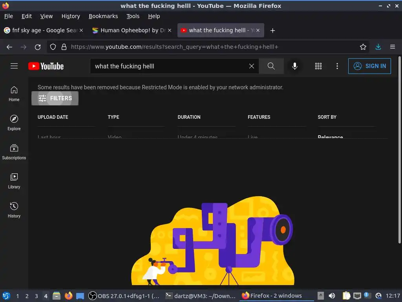The image size is (402, 302).
Task: Click the SIGN IN button
Action: coord(369,66)
